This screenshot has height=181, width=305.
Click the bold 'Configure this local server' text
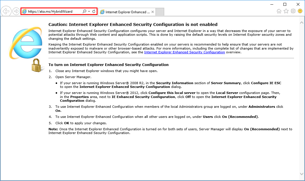tap(172, 93)
